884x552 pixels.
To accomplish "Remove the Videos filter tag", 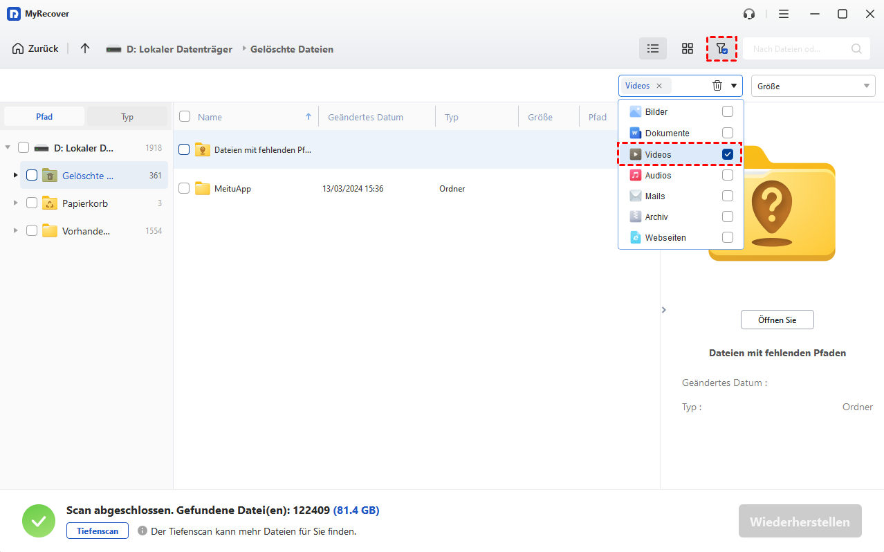I will tap(659, 86).
